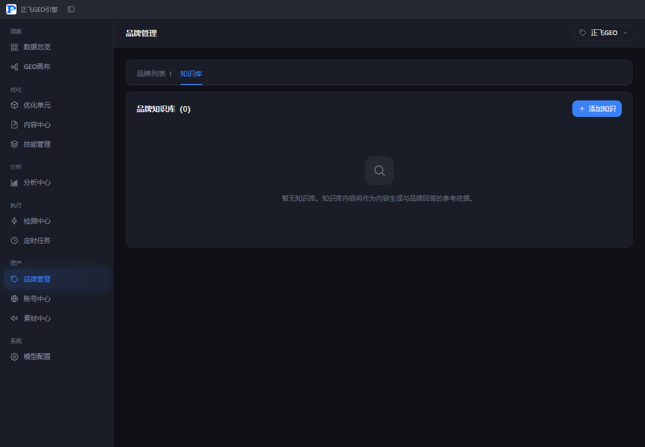Select the 优化单元 cube icon
The width and height of the screenshot is (645, 447).
click(14, 105)
